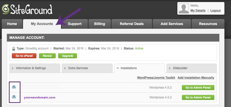Open the My Details link
231x107 pixels.
click(198, 11)
